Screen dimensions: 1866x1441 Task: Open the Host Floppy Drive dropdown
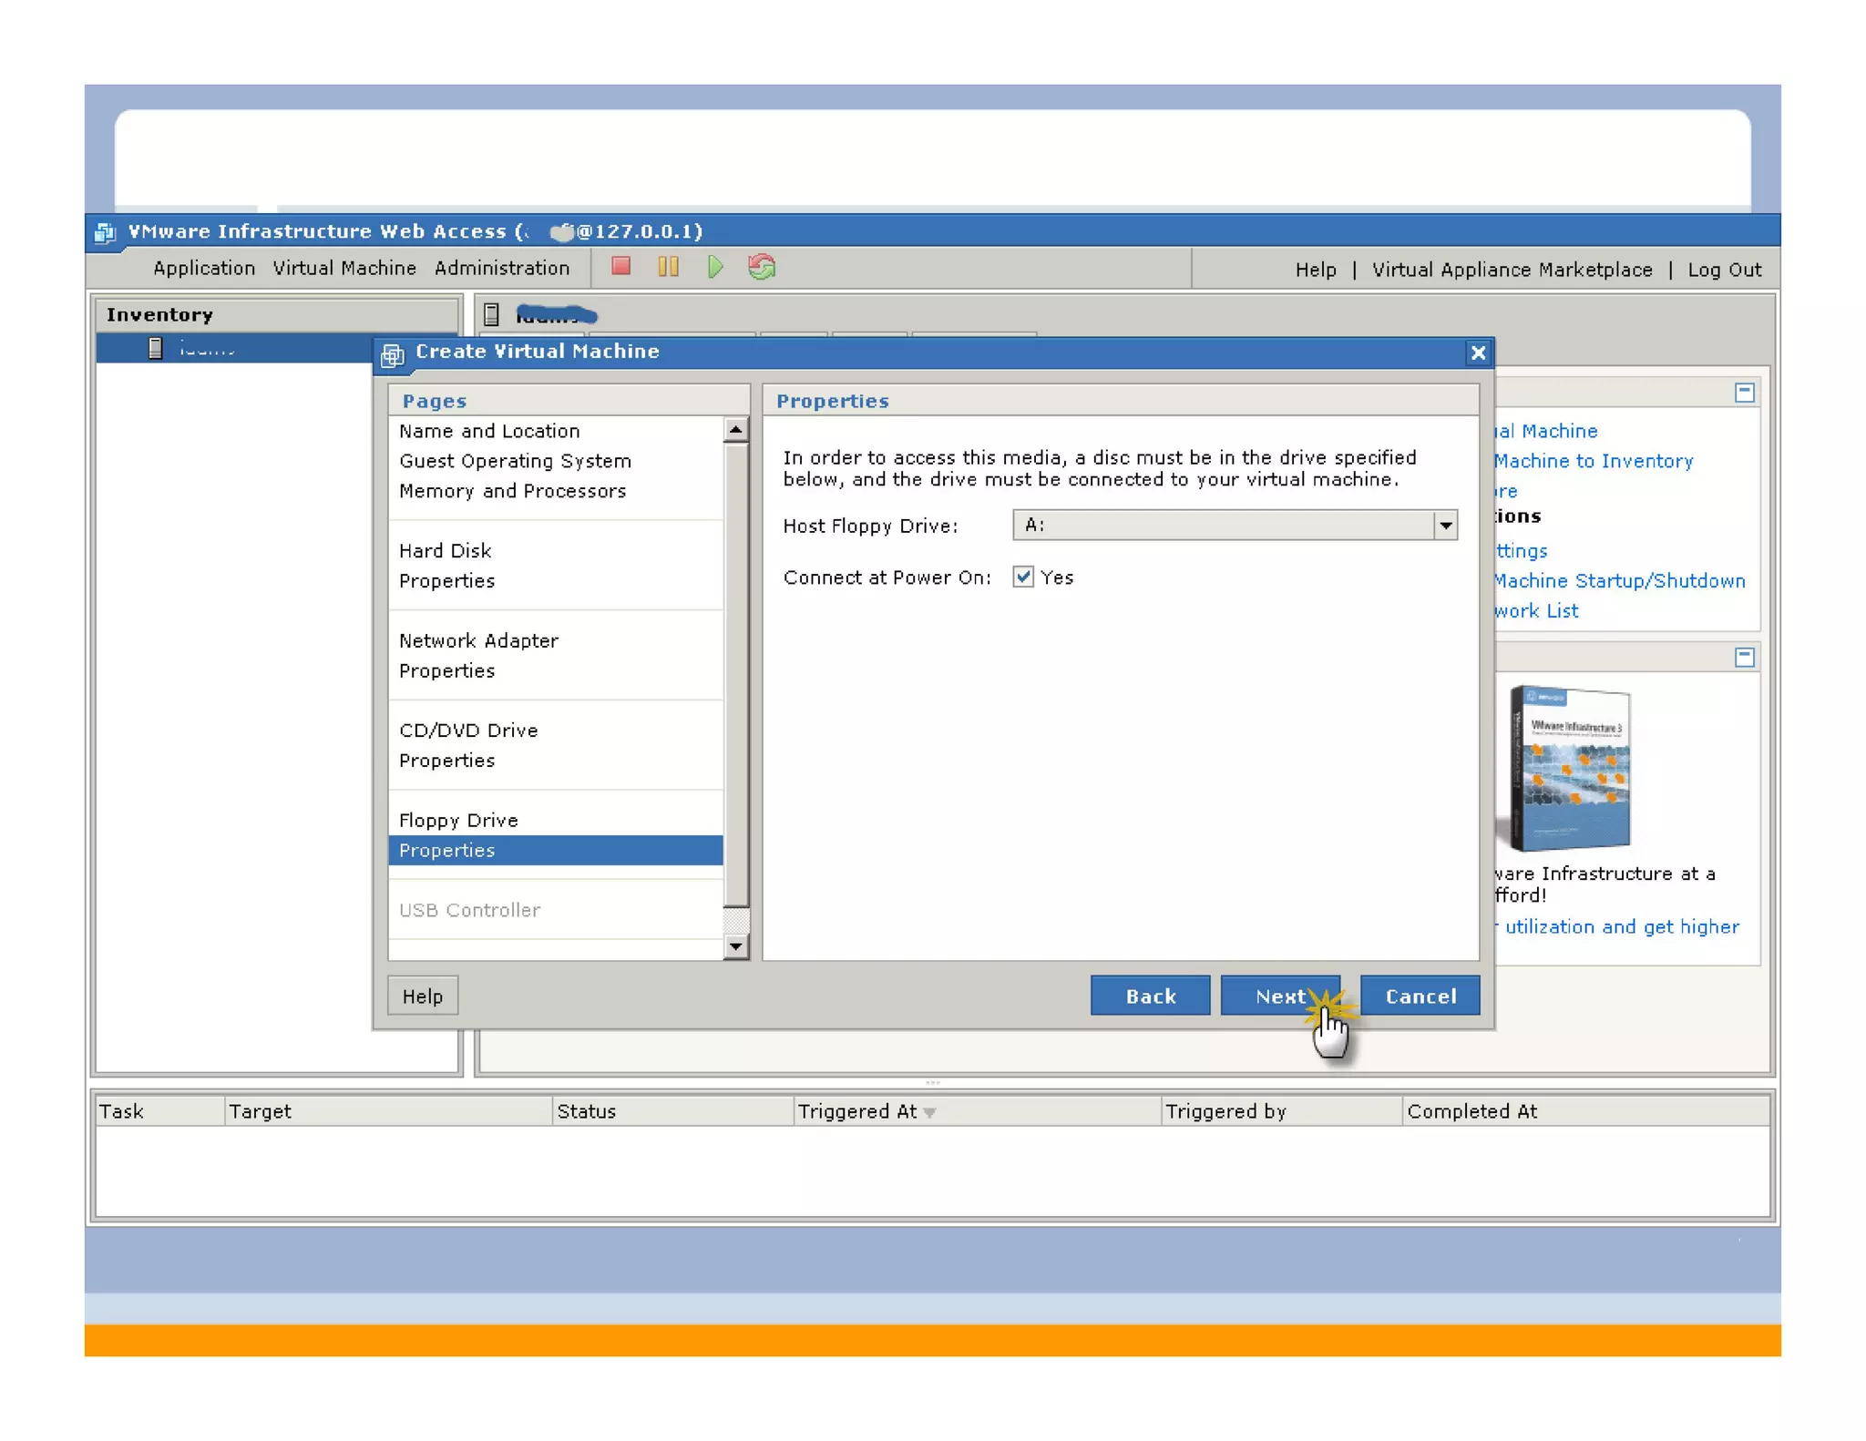(1445, 525)
